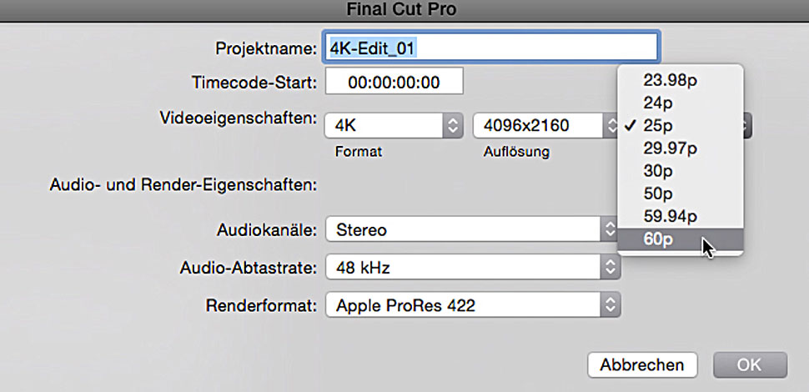Confirm with the OK button
The image size is (809, 392).
(x=750, y=364)
